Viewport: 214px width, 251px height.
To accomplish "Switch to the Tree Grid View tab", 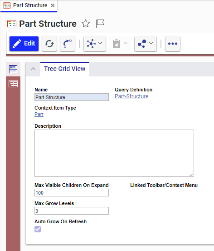I will tap(65, 69).
